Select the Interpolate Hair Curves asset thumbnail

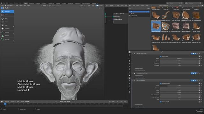click(x=166, y=27)
